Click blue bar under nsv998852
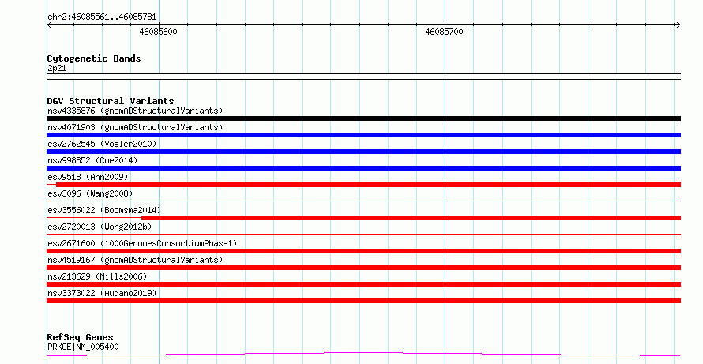This screenshot has height=364, width=703. [363, 168]
